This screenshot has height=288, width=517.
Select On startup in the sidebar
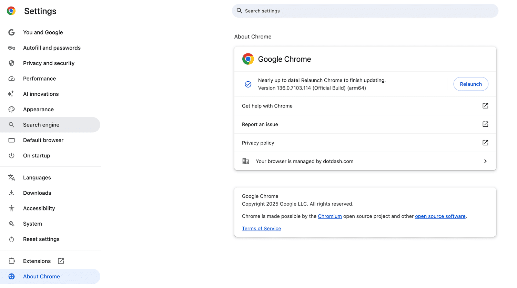[x=37, y=156]
